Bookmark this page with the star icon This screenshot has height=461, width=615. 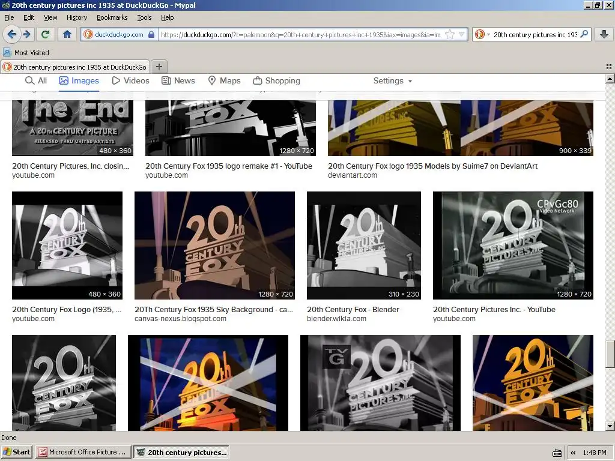tap(450, 34)
